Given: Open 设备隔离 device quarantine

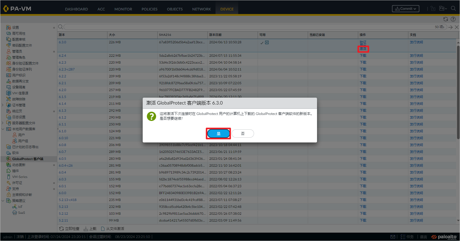Looking at the screenshot, I should [19, 87].
